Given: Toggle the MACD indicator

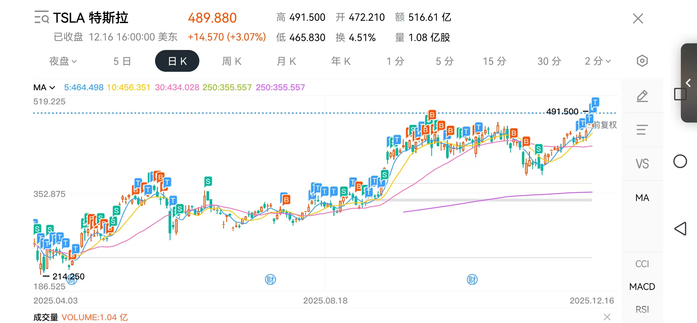Looking at the screenshot, I should [x=642, y=286].
